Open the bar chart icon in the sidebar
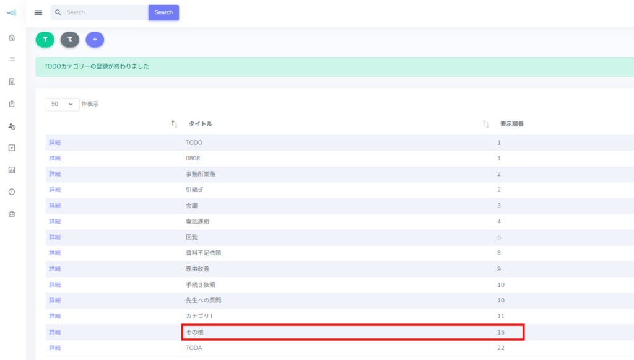This screenshot has height=360, width=634. tap(11, 170)
